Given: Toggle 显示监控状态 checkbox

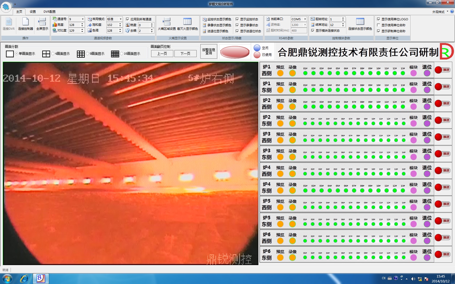Looking at the screenshot, I should point(237,19).
